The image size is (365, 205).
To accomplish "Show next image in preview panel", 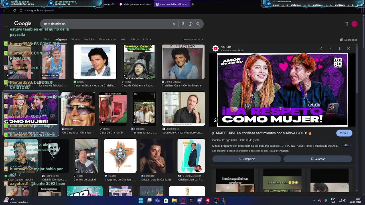I will click(330, 48).
